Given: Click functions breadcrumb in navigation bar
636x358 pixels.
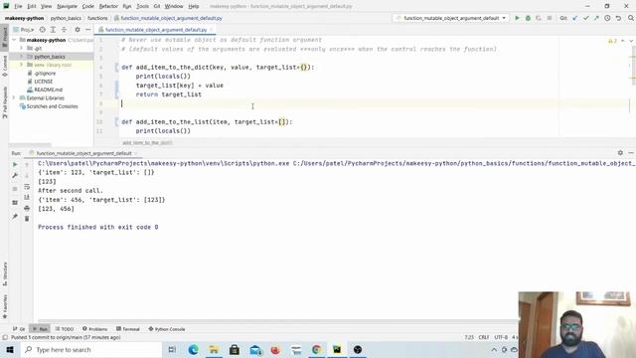Looking at the screenshot, I should tap(97, 18).
